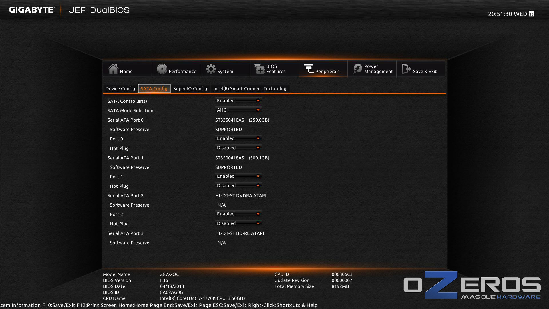Click the Port 0 setting label
This screenshot has width=549, height=309.
[116, 139]
